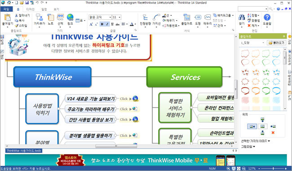This screenshot has height=171, width=292.
Task: Click Copy (복사) in clipboard group
Action: tap(20, 20)
